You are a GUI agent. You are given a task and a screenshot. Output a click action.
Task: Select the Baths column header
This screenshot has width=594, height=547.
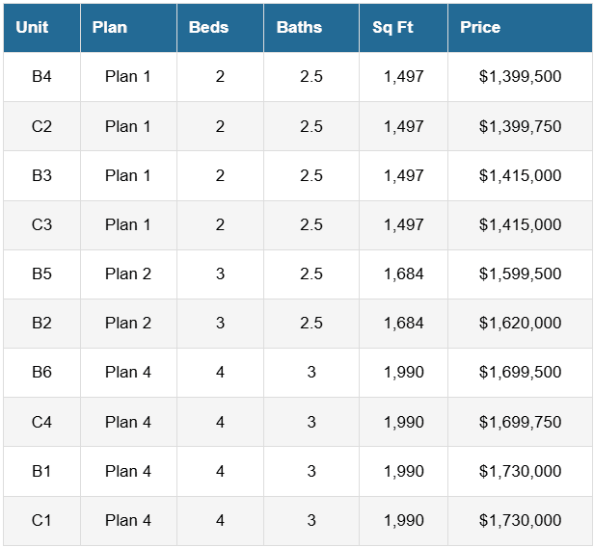(x=311, y=28)
